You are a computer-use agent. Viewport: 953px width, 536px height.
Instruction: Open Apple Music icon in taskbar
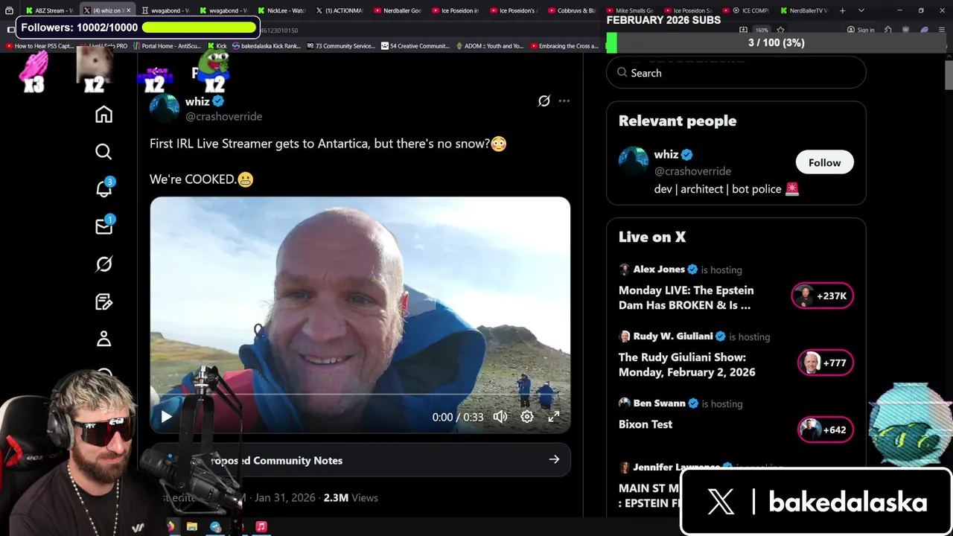click(261, 526)
